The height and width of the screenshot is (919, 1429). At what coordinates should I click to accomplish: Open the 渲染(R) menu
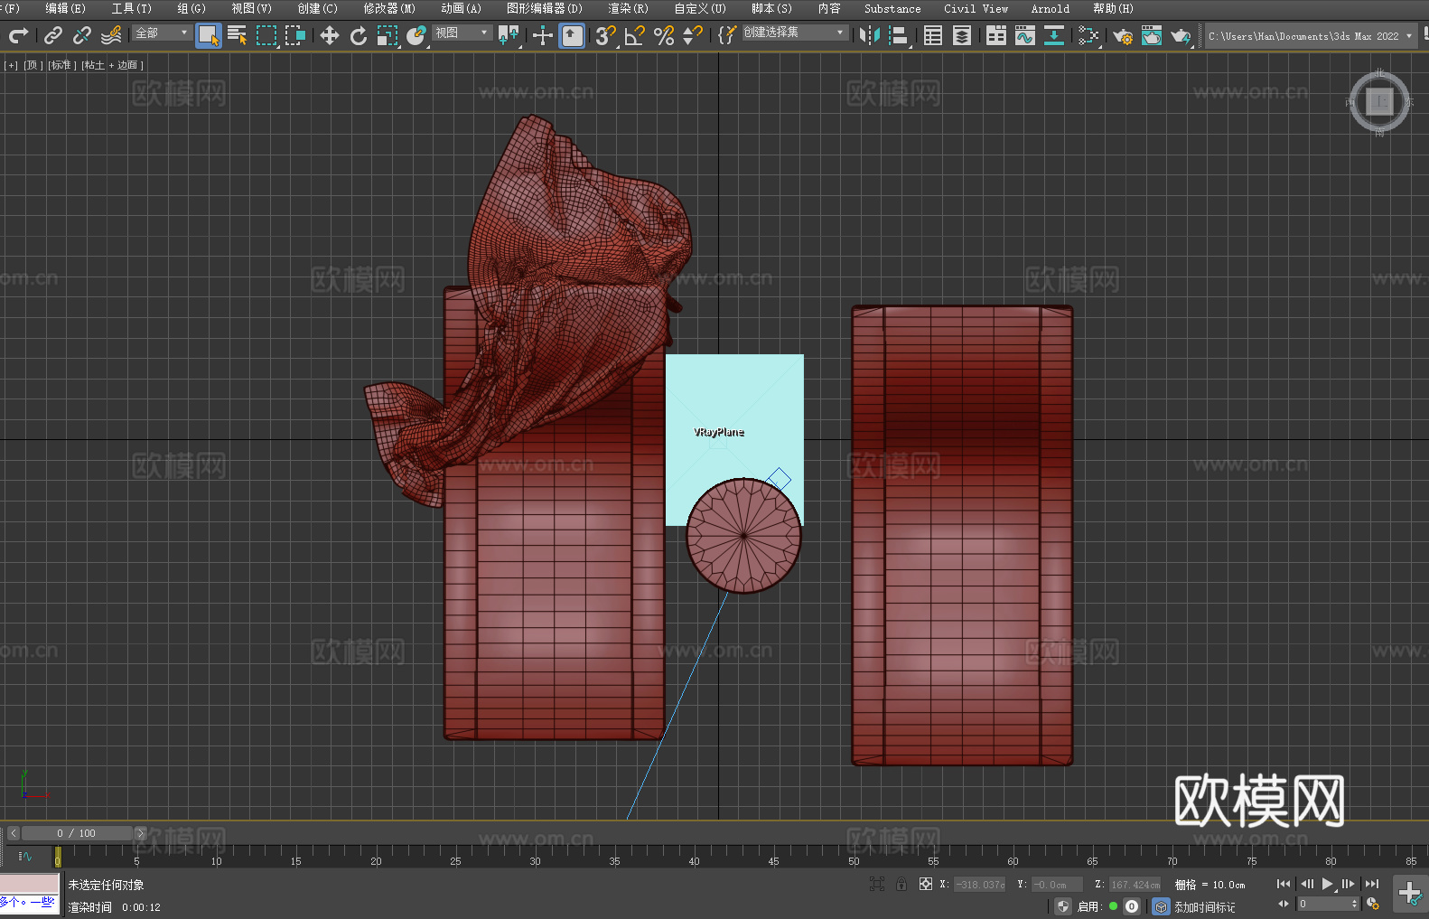click(x=628, y=8)
